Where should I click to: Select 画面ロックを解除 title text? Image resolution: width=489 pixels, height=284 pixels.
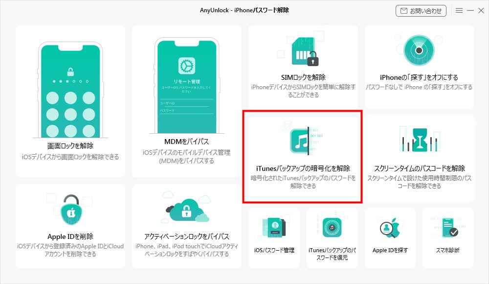[70, 145]
